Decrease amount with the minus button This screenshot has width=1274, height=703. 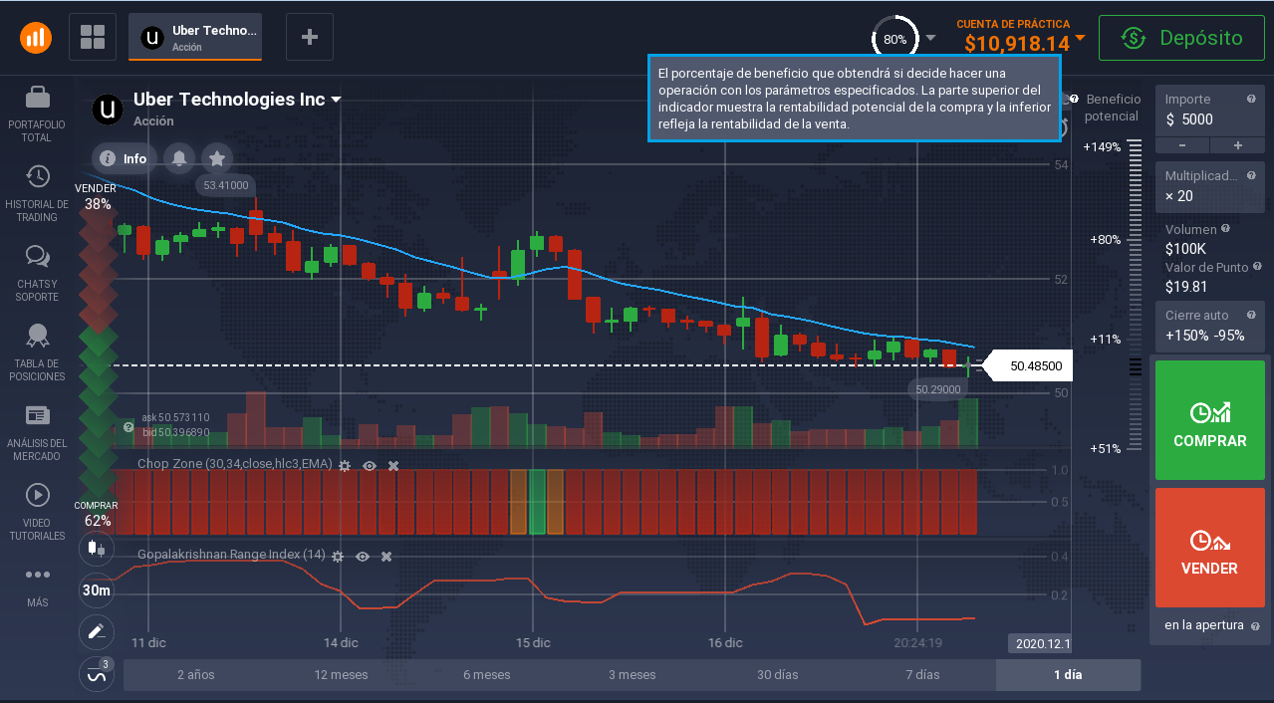point(1182,145)
